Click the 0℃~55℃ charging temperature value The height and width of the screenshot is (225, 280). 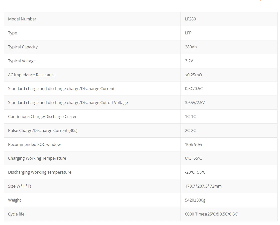193,158
